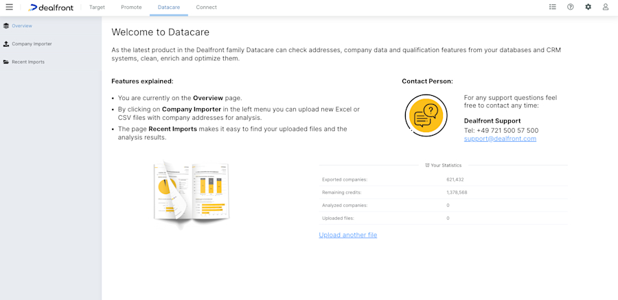Select the Remaining credits value 1,378,568
Image resolution: width=618 pixels, height=300 pixels.
point(457,192)
